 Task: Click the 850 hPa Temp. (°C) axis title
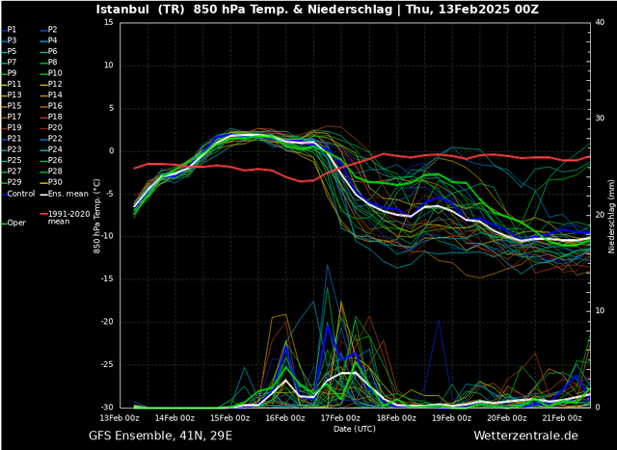click(x=97, y=216)
